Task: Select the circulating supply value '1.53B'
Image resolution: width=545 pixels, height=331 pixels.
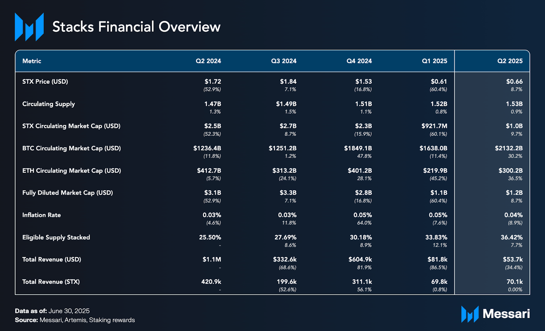Action: pos(514,104)
